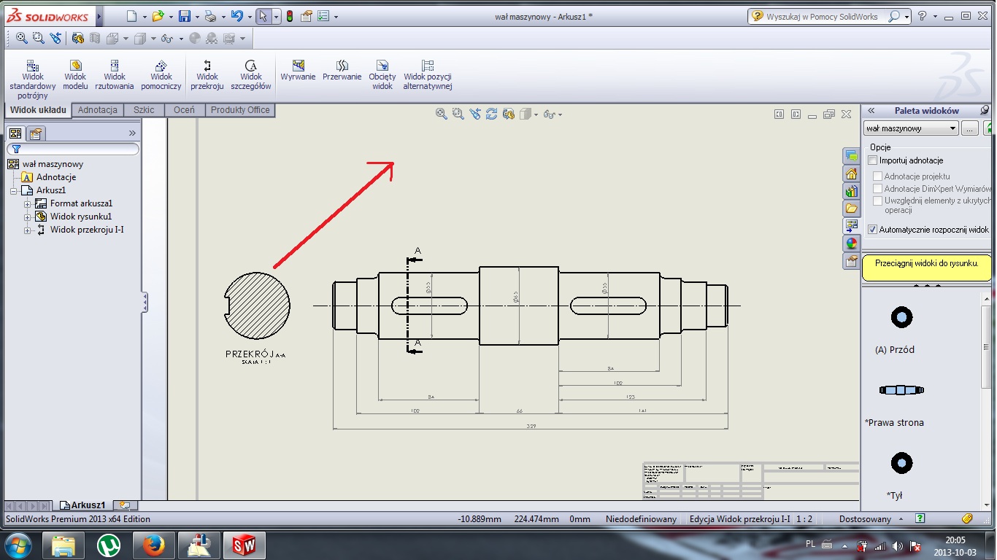The width and height of the screenshot is (997, 560).
Task: Expand the SolidWorks logo menu arrow
Action: coord(99,16)
